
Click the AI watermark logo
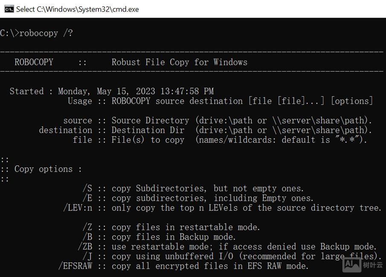click(351, 264)
